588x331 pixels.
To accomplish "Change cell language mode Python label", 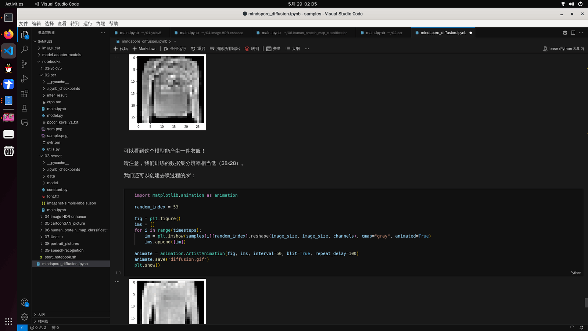I will [x=576, y=273].
